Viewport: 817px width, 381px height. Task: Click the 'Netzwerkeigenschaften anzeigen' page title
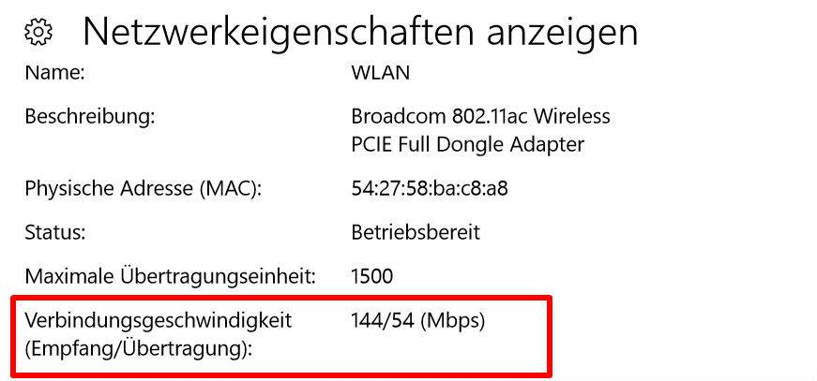pyautogui.click(x=360, y=31)
